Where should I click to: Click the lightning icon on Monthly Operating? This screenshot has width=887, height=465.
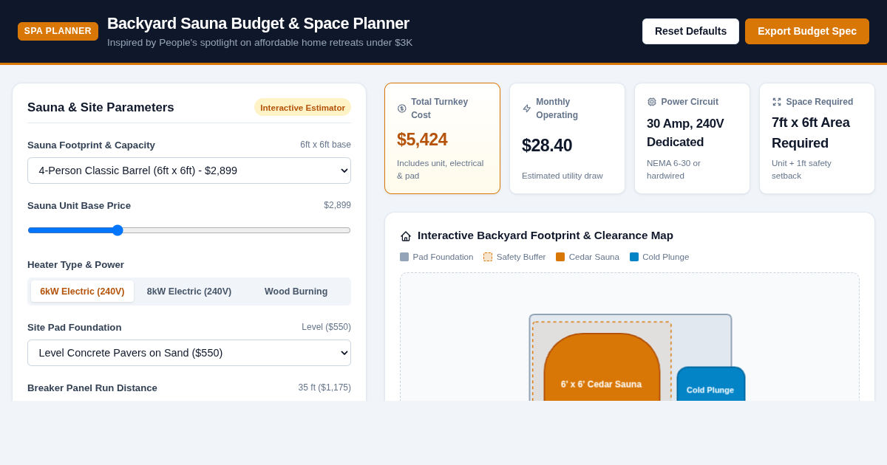tap(527, 108)
